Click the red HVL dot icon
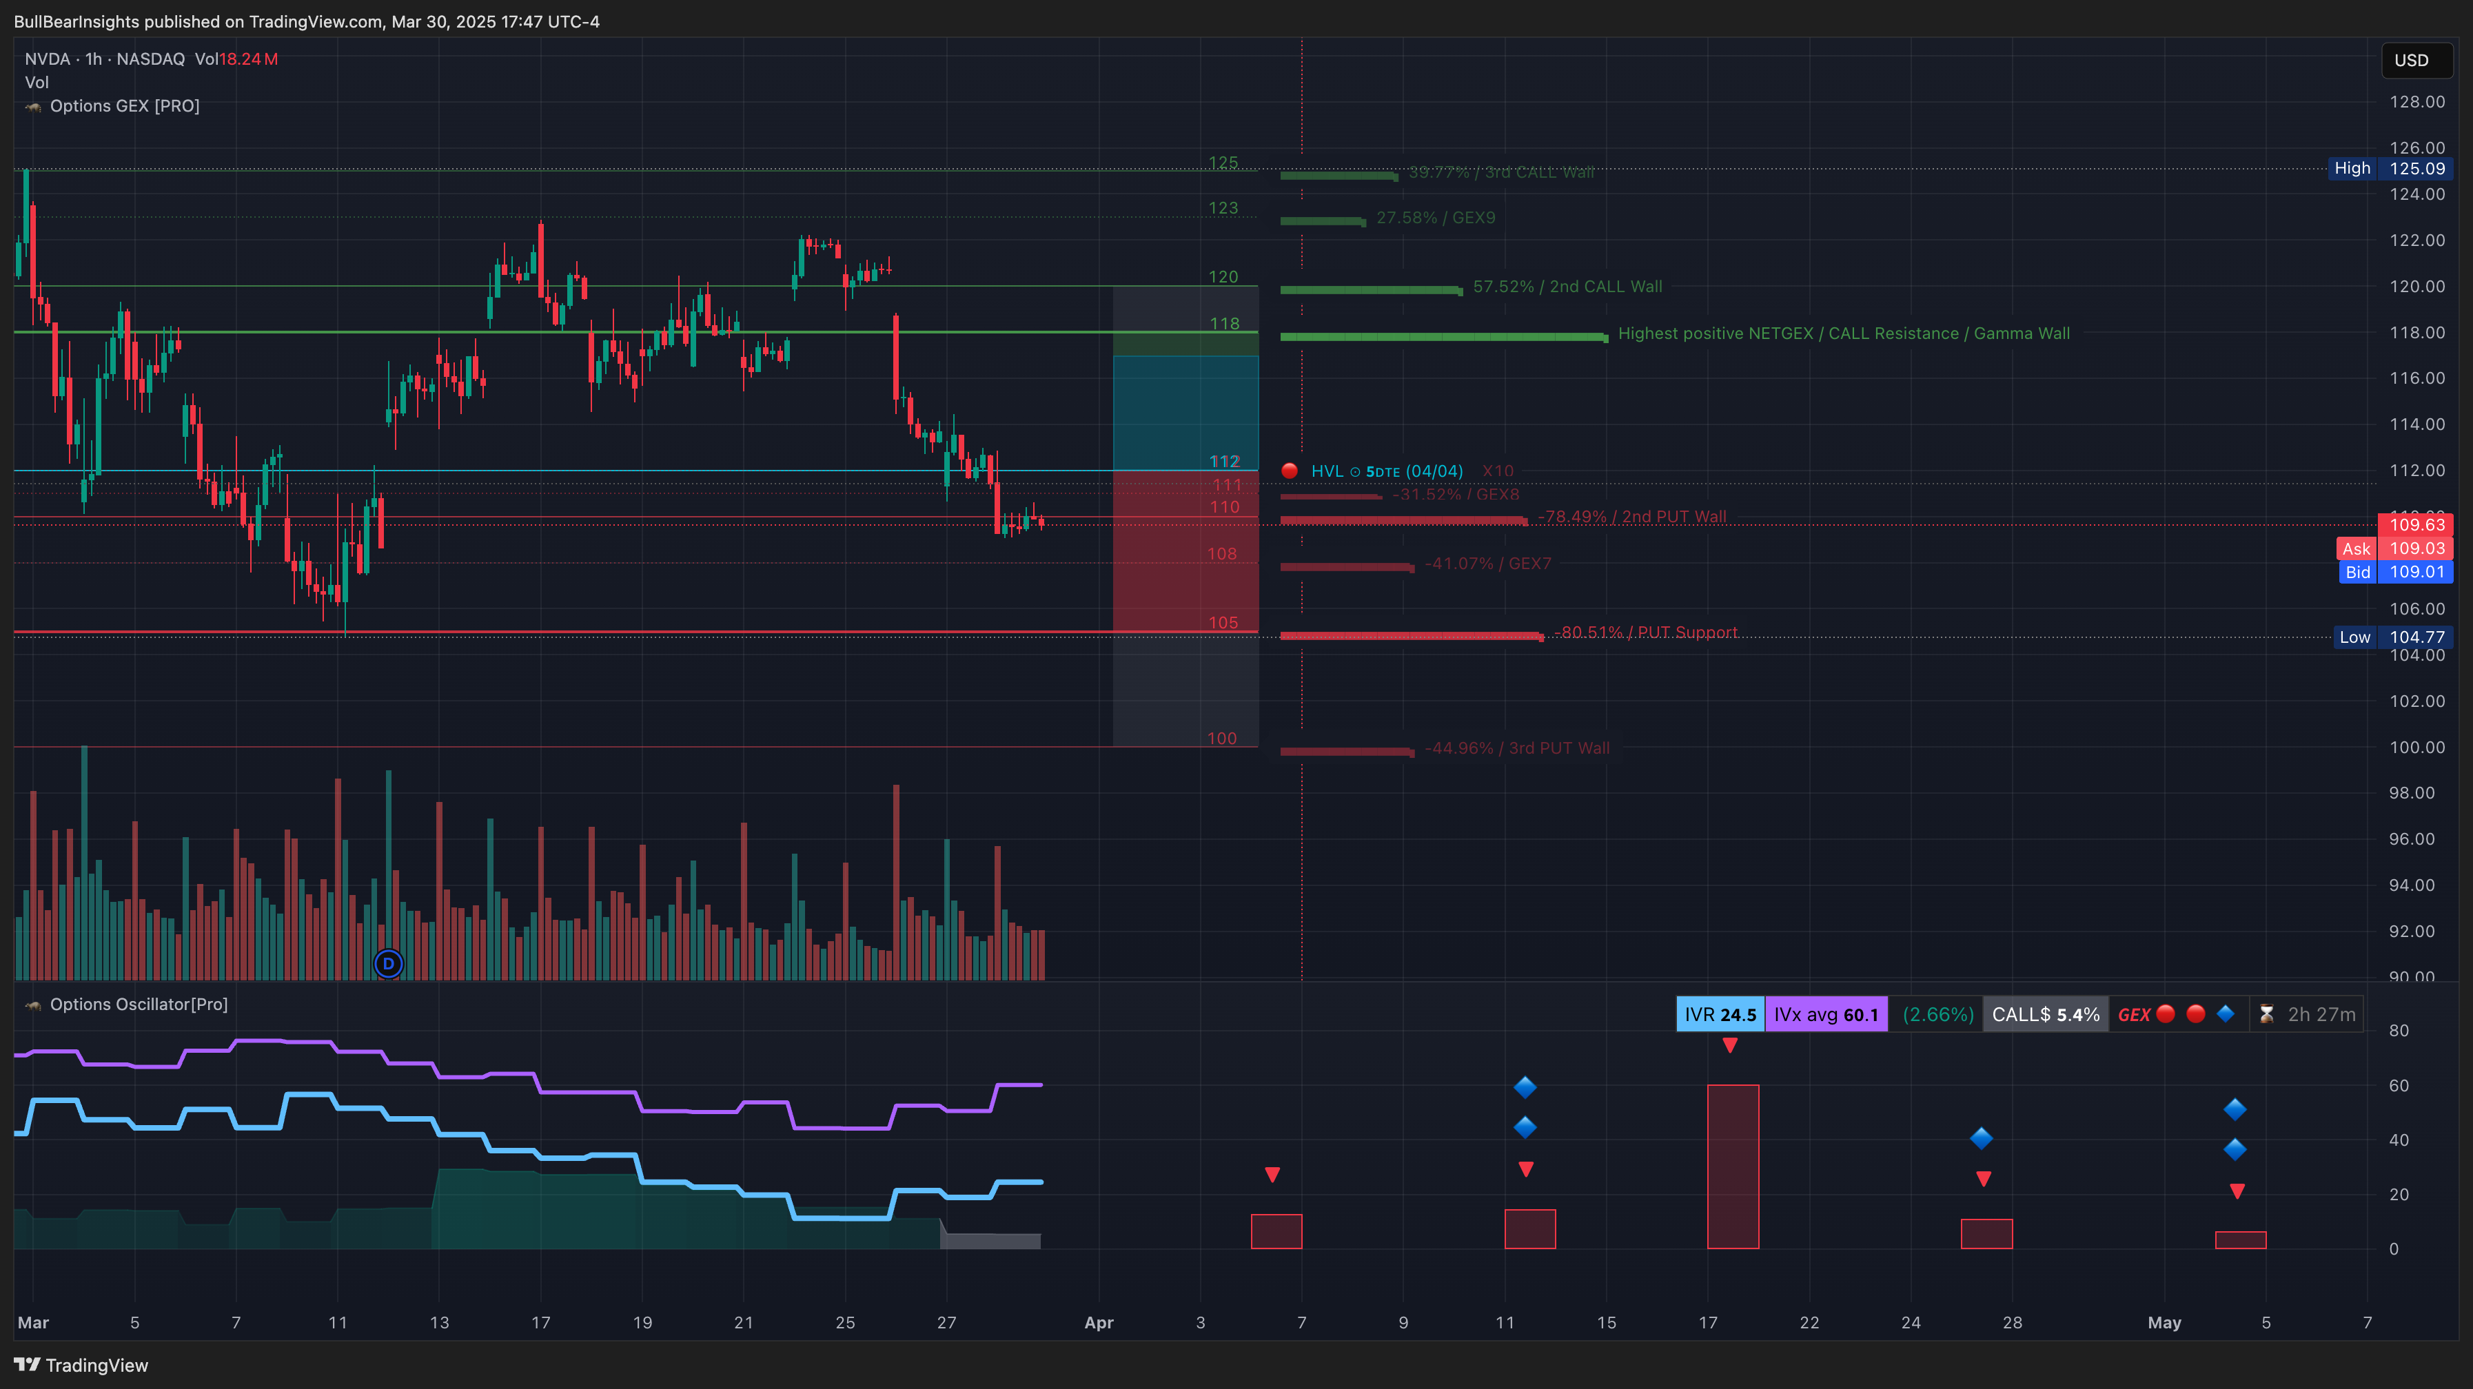Image resolution: width=2473 pixels, height=1389 pixels. tap(1290, 471)
